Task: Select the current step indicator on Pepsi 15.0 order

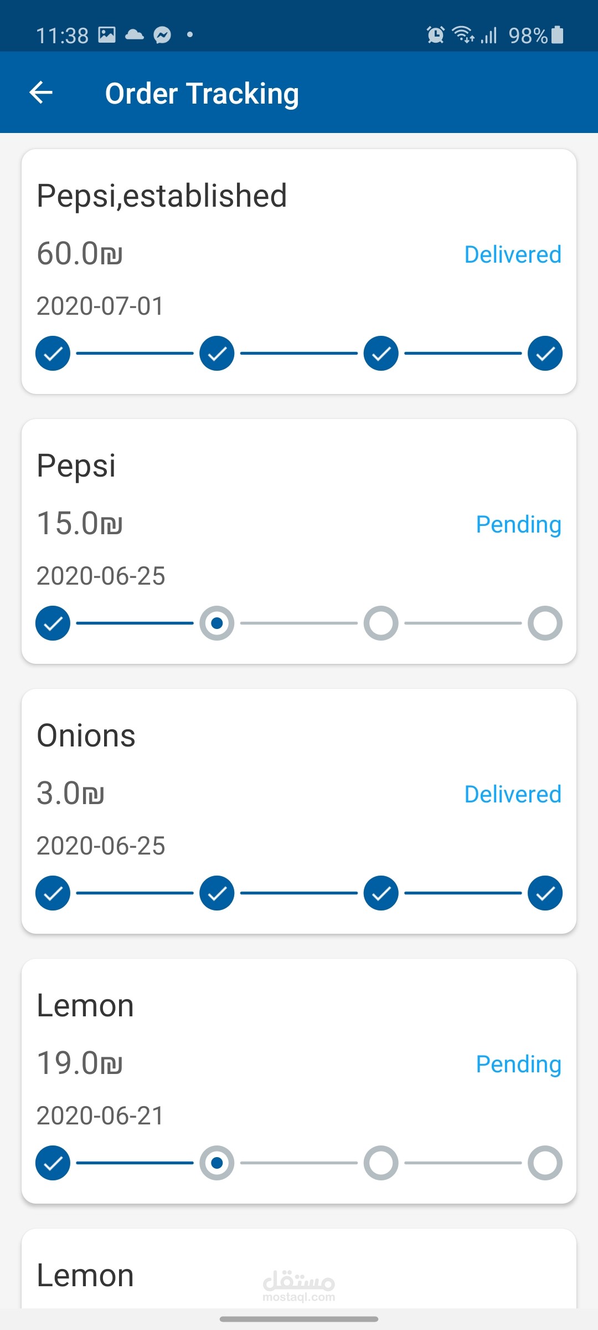Action: (x=217, y=623)
